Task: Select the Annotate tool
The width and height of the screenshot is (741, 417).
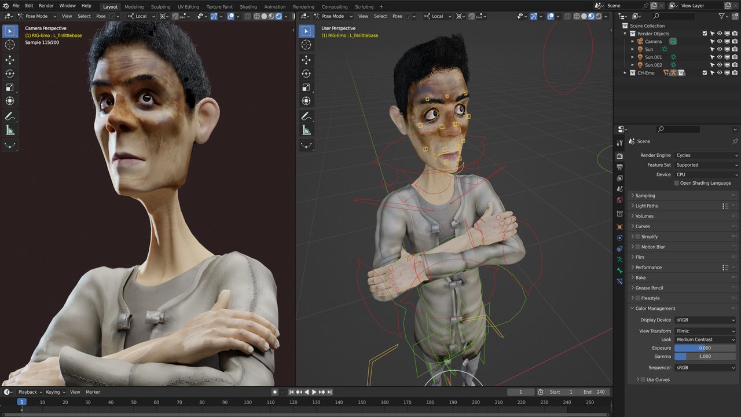Action: tap(9, 116)
